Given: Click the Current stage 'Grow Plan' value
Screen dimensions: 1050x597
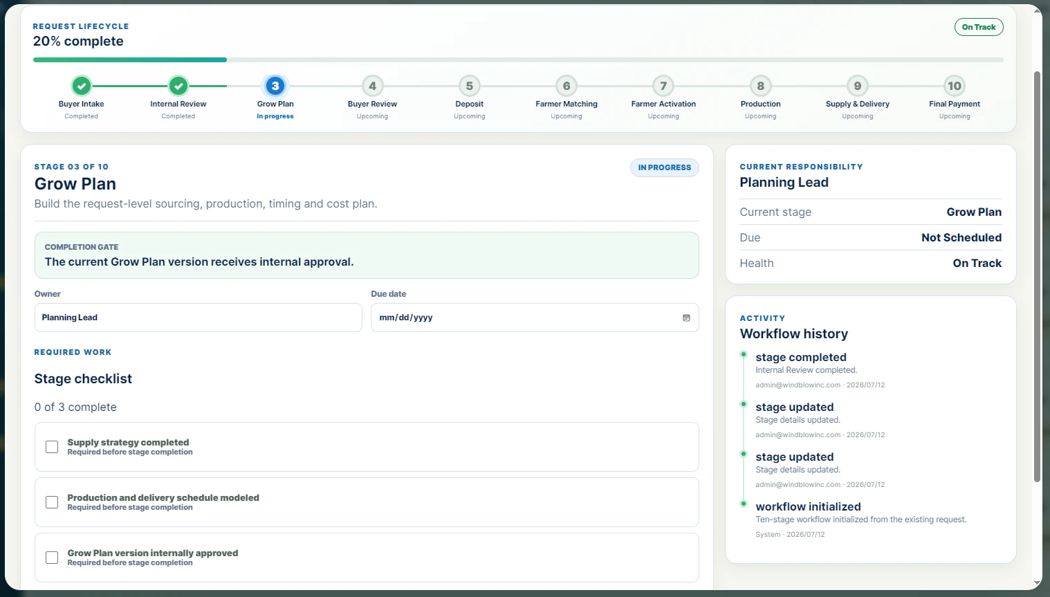Looking at the screenshot, I should coord(974,212).
